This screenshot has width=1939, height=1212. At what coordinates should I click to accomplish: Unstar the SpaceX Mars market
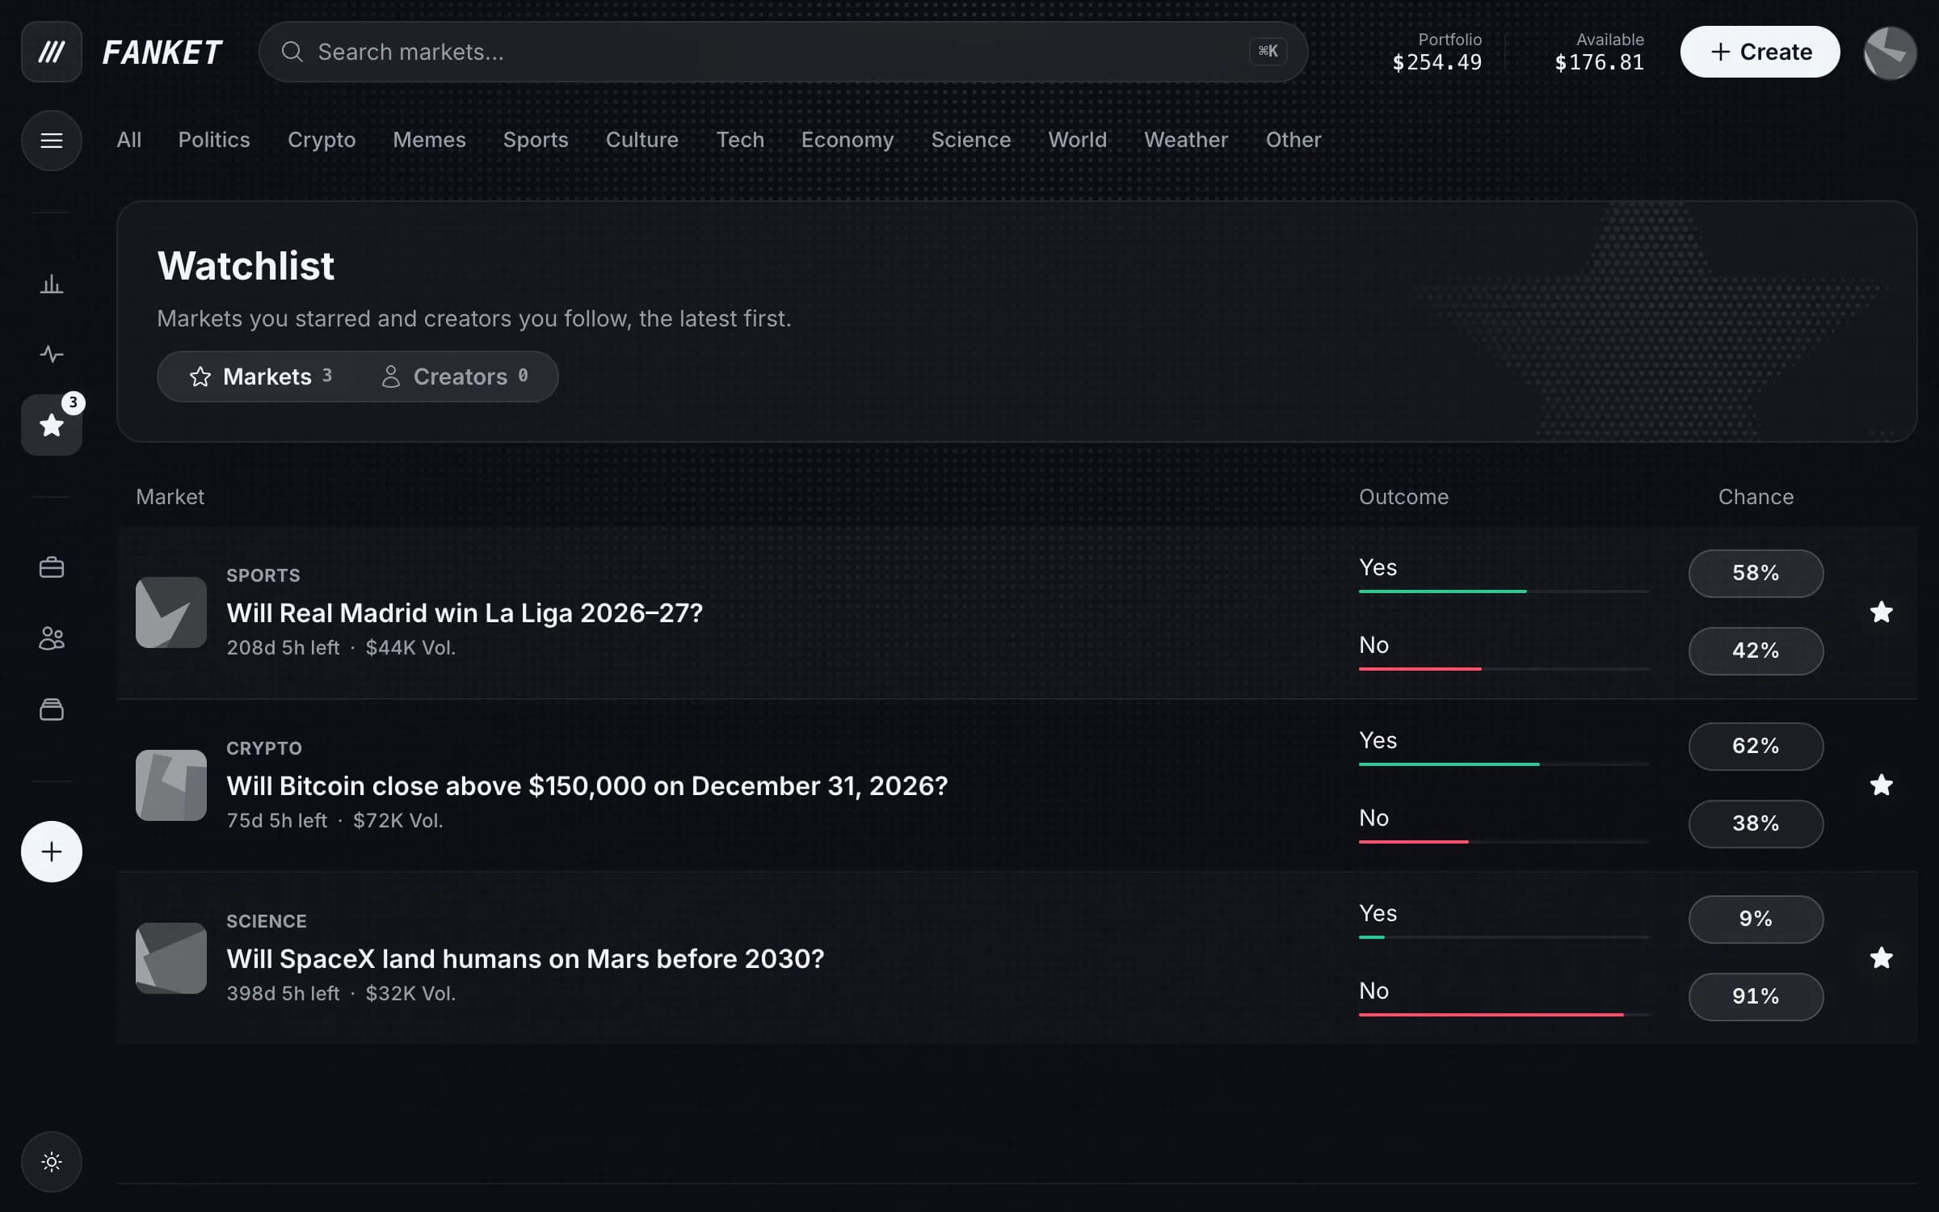pyautogui.click(x=1882, y=958)
